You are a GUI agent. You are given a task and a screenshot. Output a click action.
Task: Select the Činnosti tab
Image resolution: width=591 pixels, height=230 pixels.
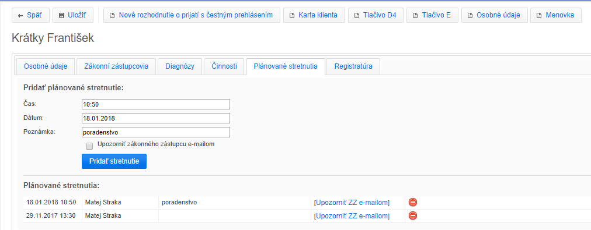coord(224,66)
